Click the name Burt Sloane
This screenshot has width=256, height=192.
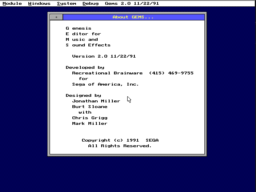[90, 107]
